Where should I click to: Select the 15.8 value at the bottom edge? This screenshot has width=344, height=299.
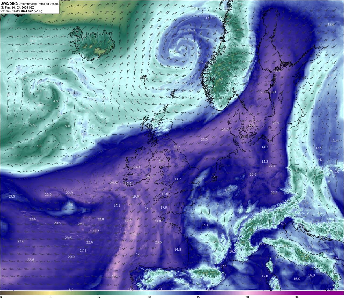210,290
